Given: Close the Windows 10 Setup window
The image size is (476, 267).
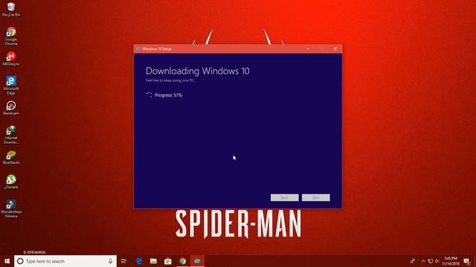Looking at the screenshot, I should coord(335,49).
